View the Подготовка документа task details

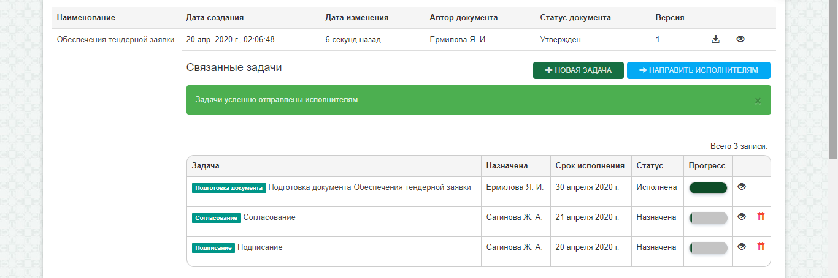tap(742, 187)
